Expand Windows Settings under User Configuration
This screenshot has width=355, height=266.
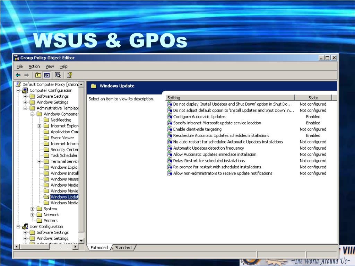click(25, 238)
